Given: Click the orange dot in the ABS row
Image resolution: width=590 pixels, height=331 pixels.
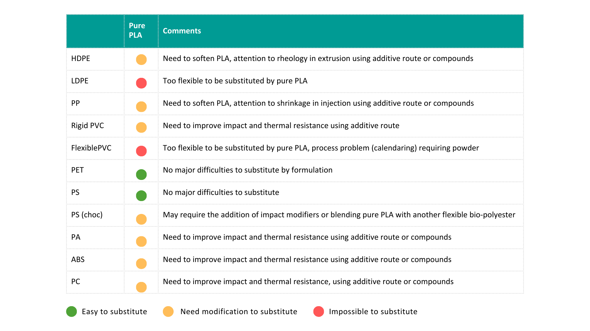Looking at the screenshot, I should [x=141, y=264].
